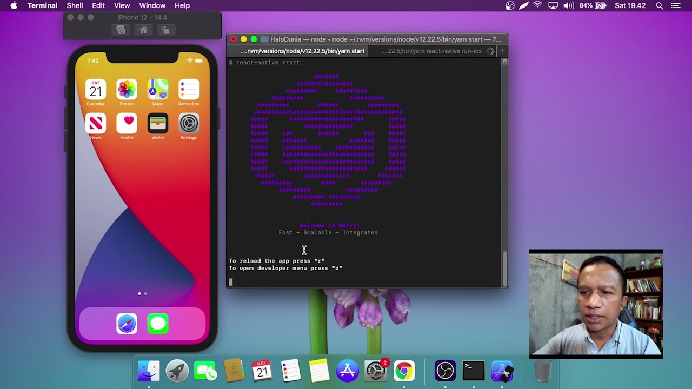Open Contacts from the Dock
The height and width of the screenshot is (389, 692).
234,371
